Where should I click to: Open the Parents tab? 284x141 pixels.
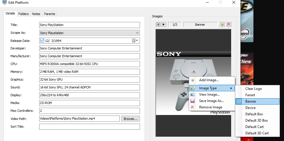tap(49, 14)
